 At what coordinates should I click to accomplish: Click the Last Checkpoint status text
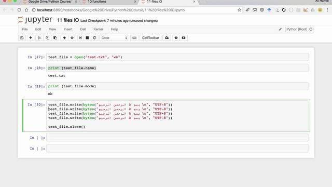[x=119, y=21]
